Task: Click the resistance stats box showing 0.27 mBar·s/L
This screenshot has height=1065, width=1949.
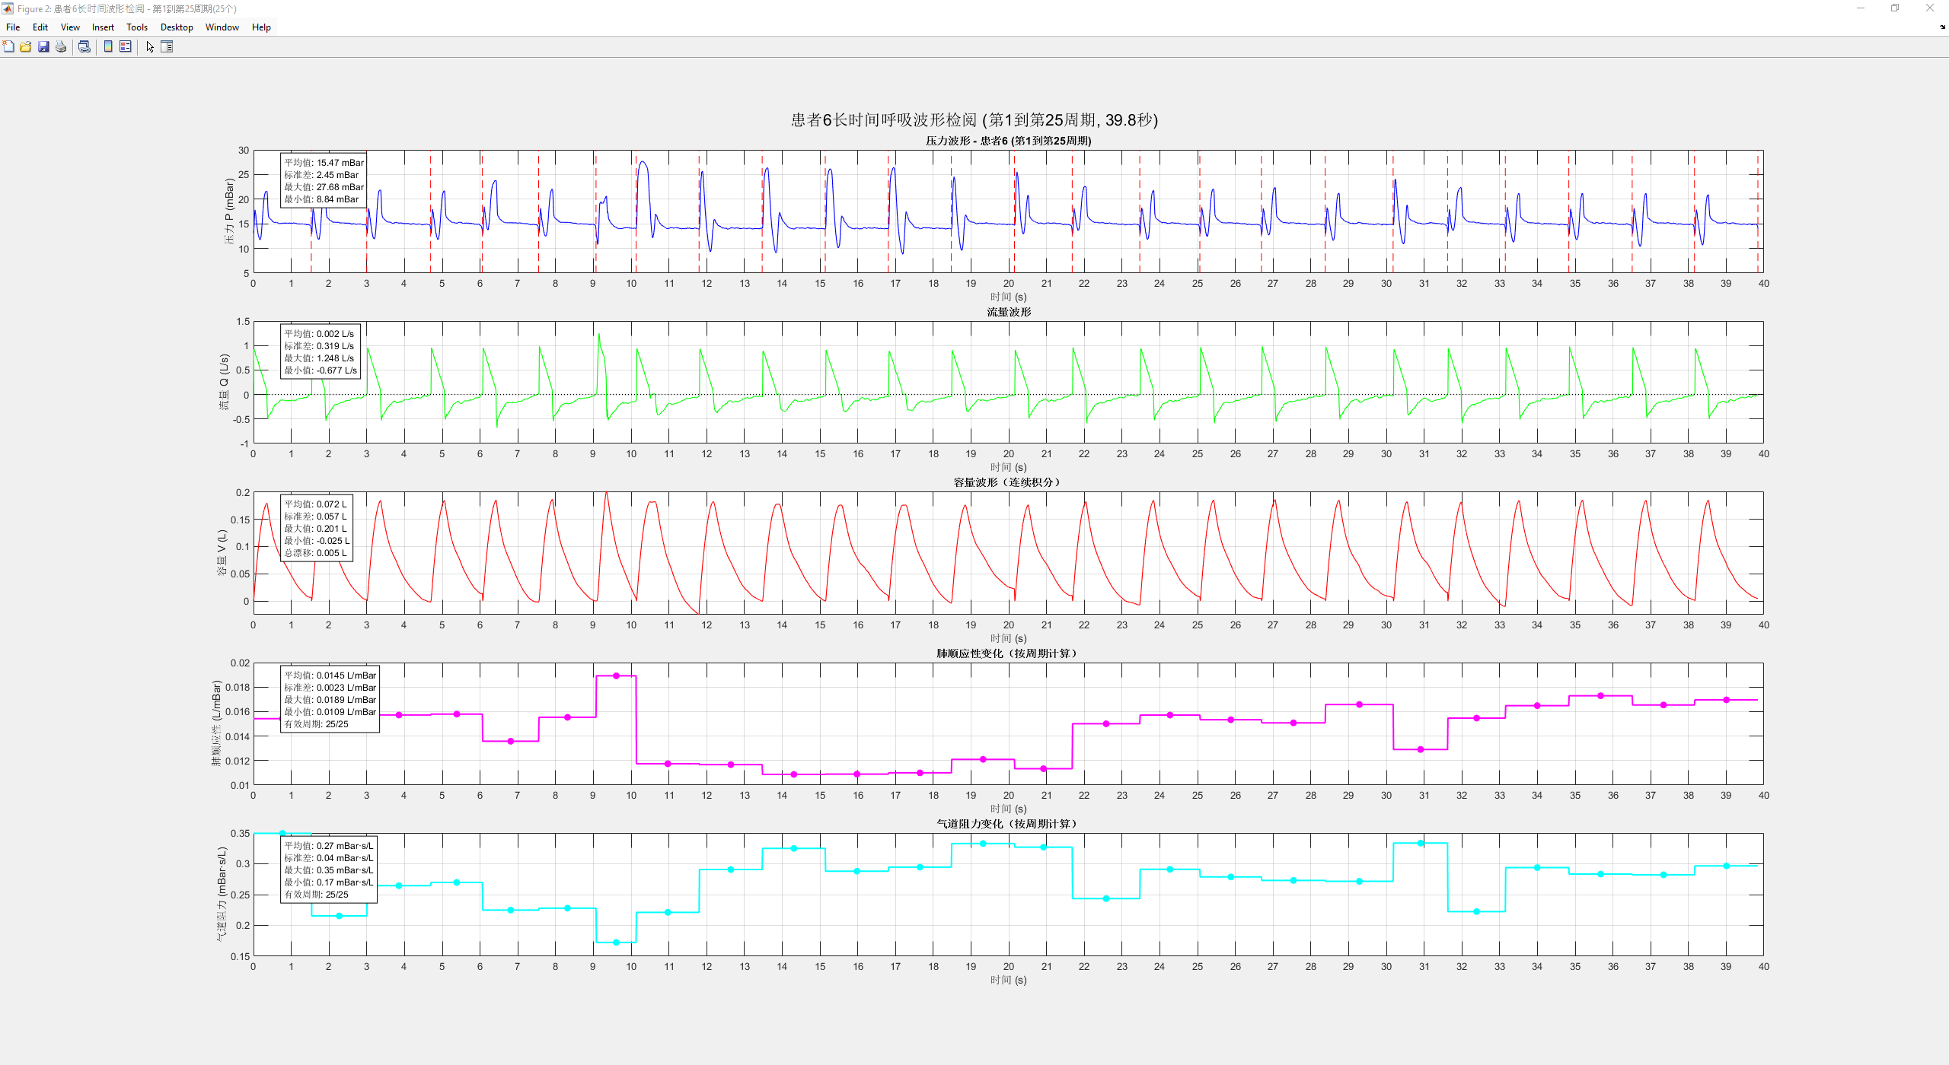Action: click(328, 869)
